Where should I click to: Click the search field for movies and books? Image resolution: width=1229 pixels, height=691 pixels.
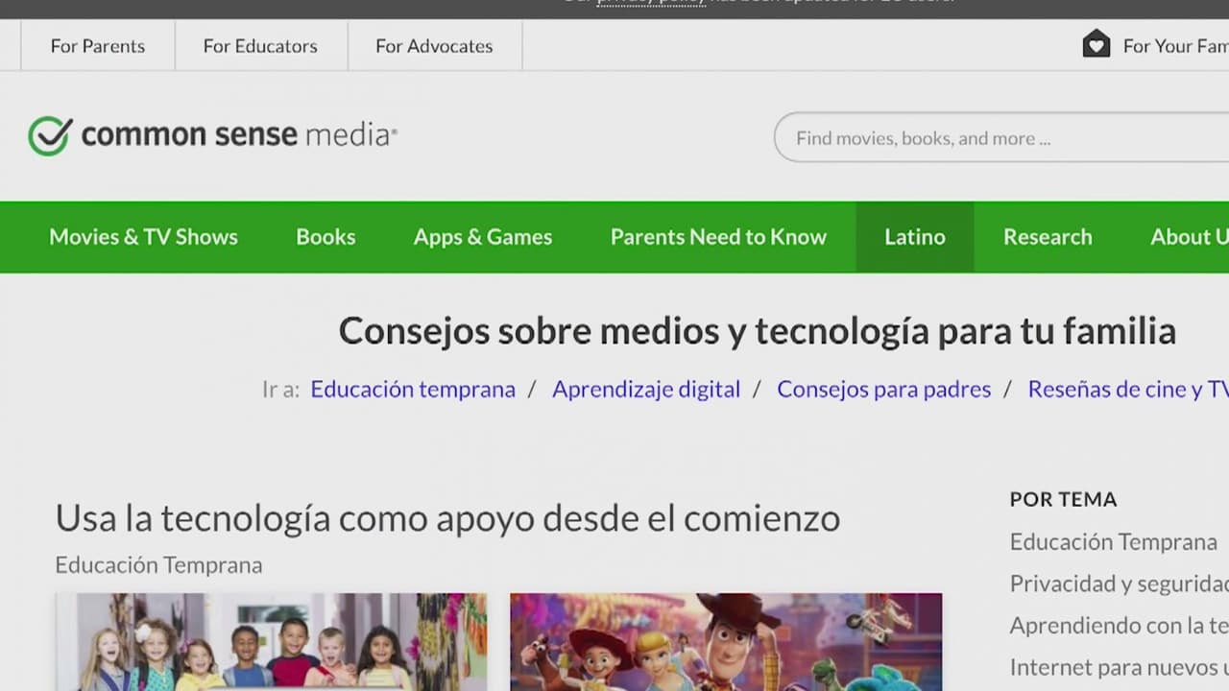[999, 138]
